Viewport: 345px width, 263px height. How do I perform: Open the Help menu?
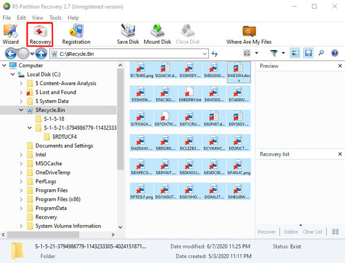point(73,18)
